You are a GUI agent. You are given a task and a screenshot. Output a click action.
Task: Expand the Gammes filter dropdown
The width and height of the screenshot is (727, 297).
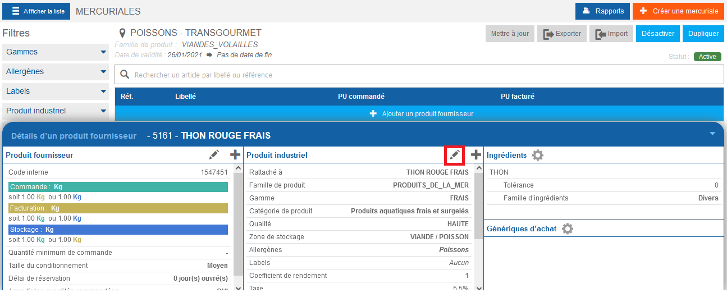coord(56,52)
